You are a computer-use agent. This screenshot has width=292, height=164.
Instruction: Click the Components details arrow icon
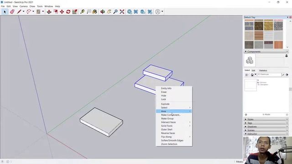(287, 75)
